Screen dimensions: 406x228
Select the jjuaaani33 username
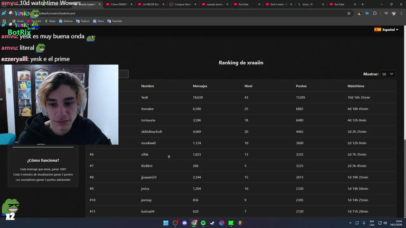click(149, 177)
